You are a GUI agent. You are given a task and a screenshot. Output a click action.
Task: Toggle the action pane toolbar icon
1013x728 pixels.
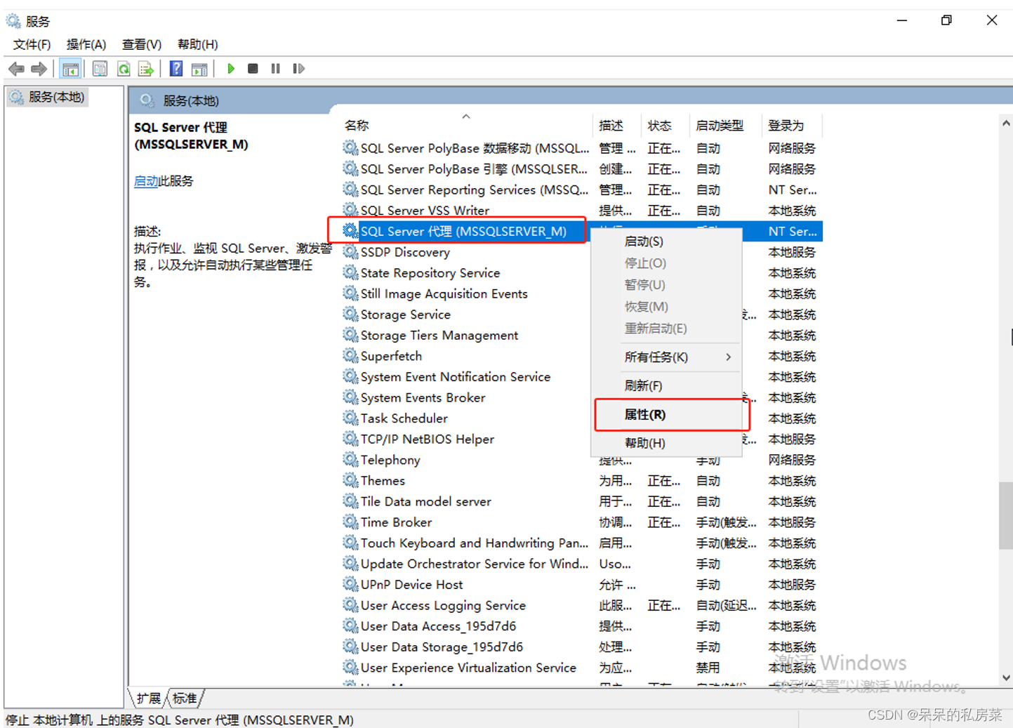coord(199,69)
